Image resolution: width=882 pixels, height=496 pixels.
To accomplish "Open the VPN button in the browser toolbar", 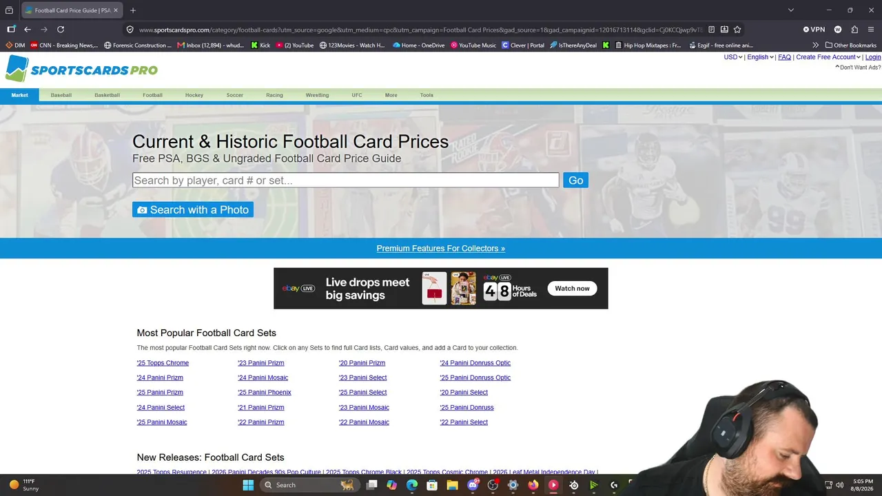I will (814, 30).
